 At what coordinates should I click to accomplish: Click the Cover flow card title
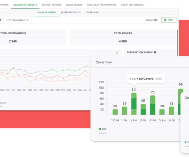click(x=103, y=62)
